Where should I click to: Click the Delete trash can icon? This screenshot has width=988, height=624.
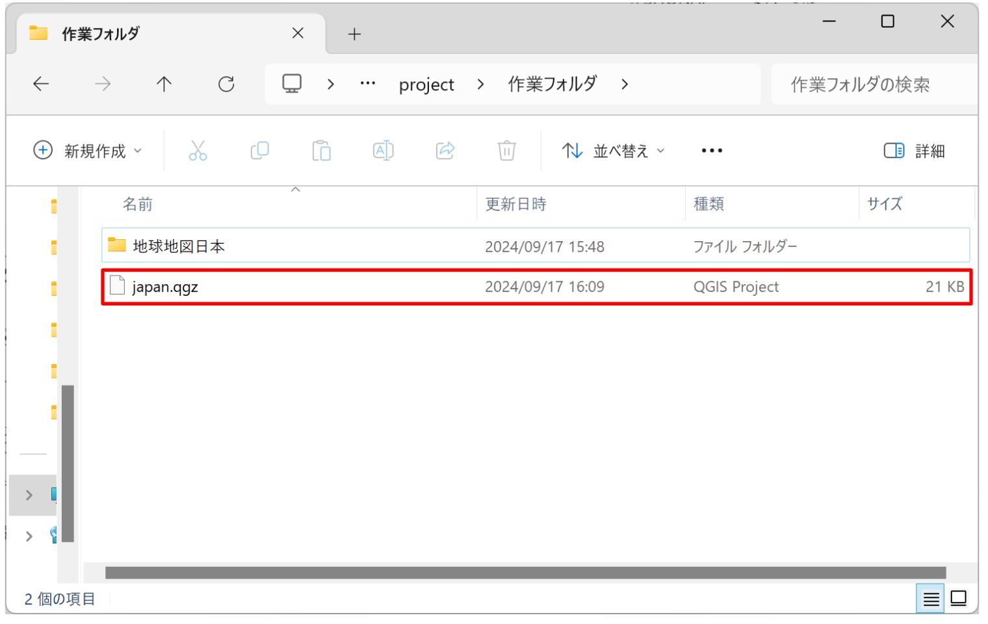(507, 151)
